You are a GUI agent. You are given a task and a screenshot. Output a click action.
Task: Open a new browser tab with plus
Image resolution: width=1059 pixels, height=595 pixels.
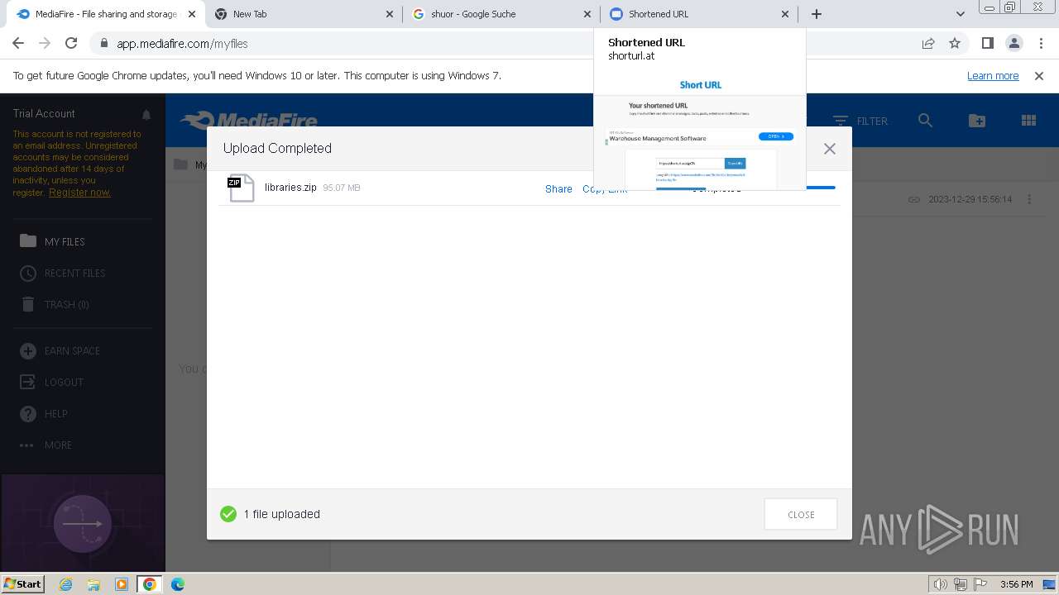[817, 14]
